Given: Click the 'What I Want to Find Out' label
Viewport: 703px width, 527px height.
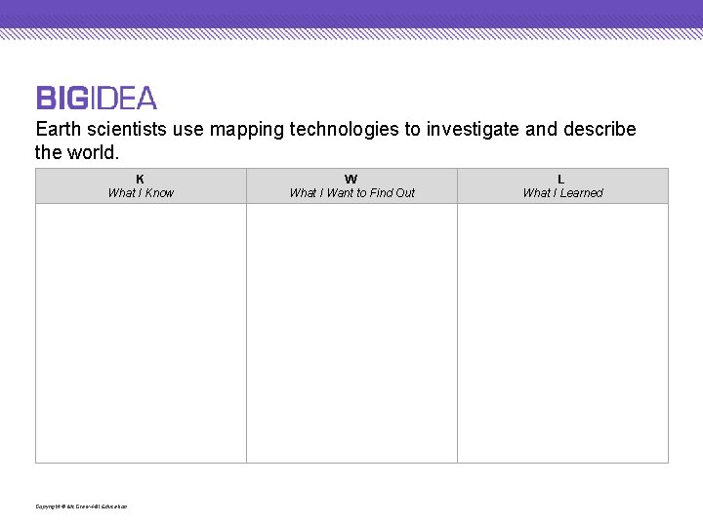Looking at the screenshot, I should coord(351,192).
